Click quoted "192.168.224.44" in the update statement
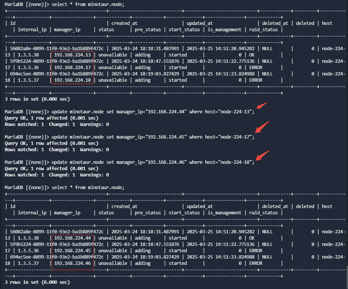The image size is (348, 289). (x=166, y=112)
